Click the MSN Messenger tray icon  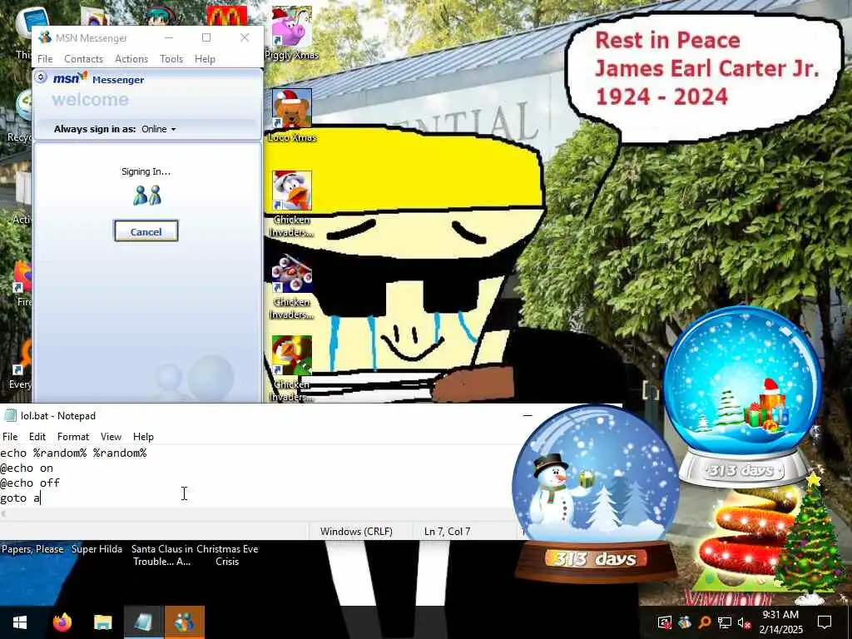click(x=684, y=622)
